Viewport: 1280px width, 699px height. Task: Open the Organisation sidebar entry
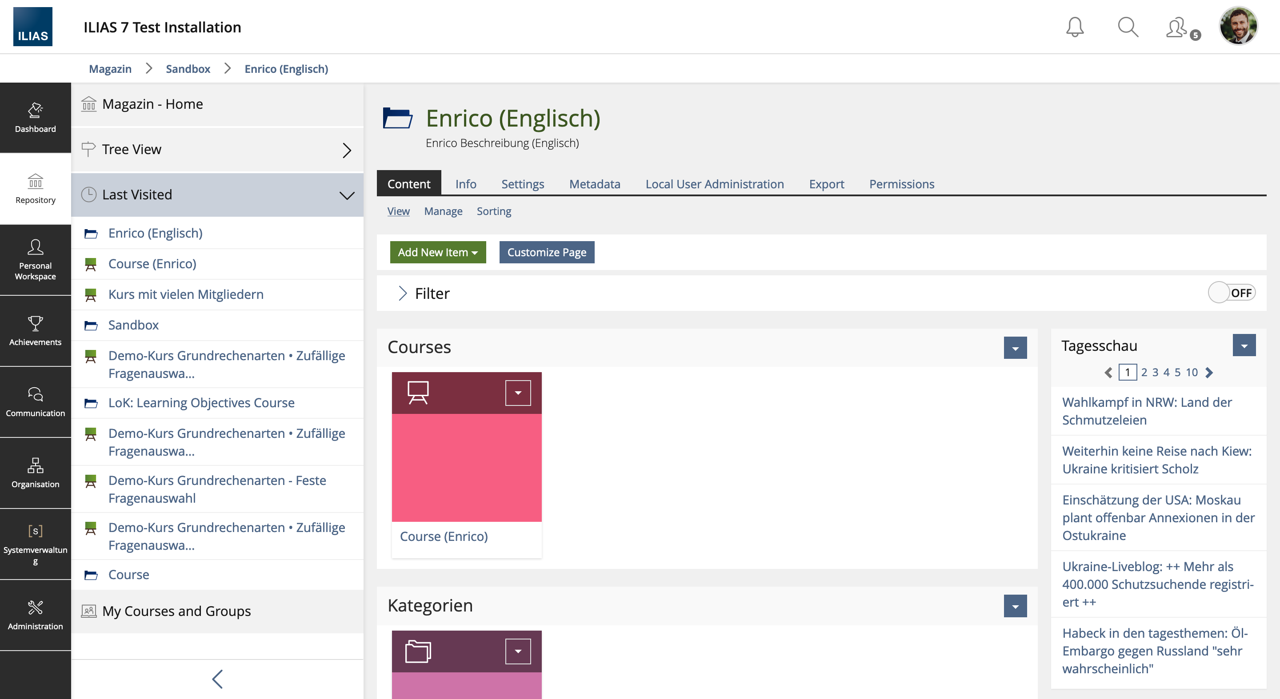pos(35,473)
